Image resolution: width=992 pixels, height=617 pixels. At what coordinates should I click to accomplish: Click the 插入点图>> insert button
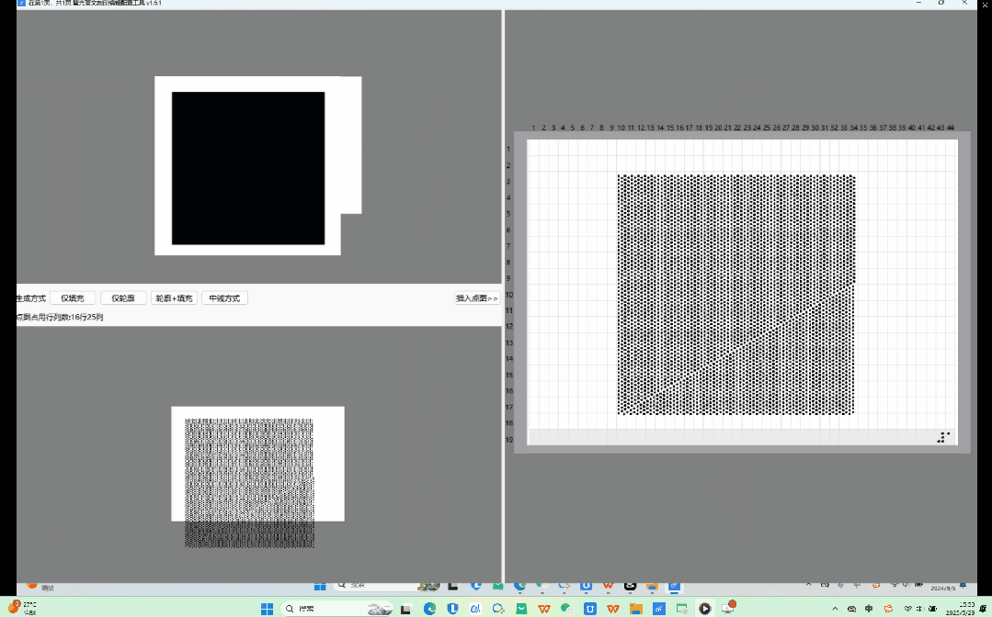pyautogui.click(x=477, y=298)
